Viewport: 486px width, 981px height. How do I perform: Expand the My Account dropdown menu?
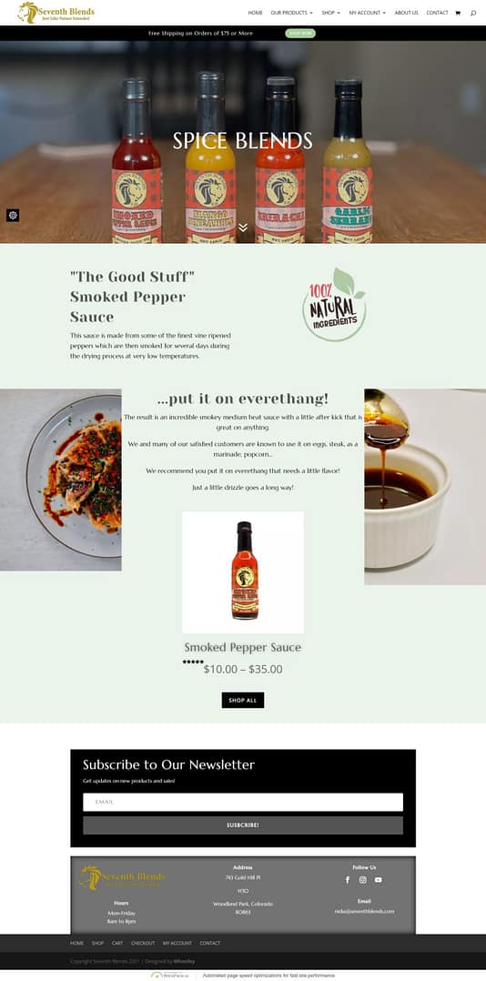(367, 13)
